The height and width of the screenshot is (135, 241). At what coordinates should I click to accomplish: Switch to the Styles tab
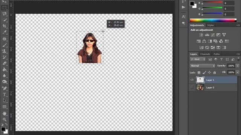tap(210, 25)
